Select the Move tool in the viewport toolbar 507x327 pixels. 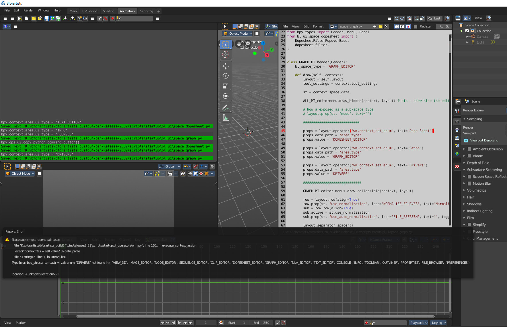coord(226,66)
